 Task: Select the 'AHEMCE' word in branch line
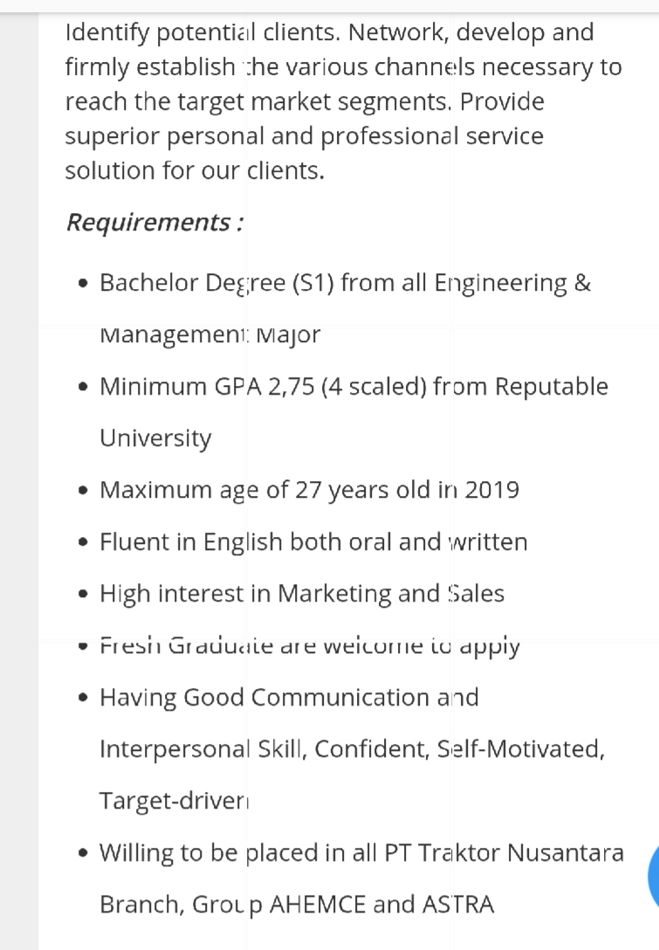(x=318, y=905)
